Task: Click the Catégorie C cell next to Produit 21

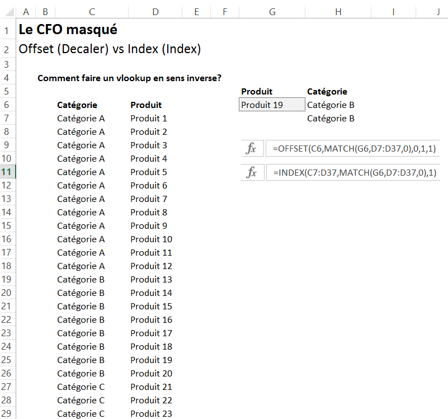Action: (x=81, y=387)
